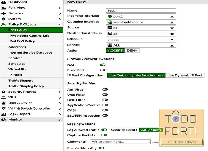
Task: Set Action to DENY
Action: [132, 51]
